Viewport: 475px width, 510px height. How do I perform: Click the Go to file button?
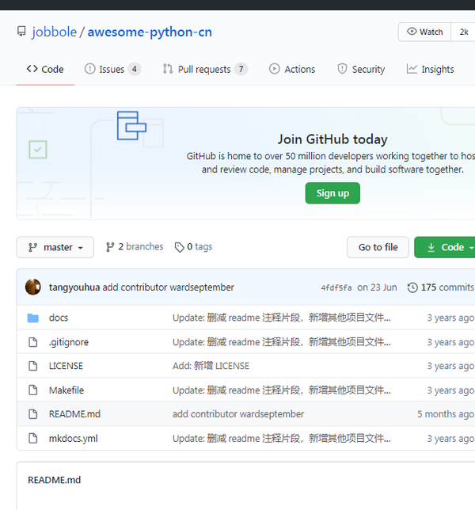tap(378, 247)
